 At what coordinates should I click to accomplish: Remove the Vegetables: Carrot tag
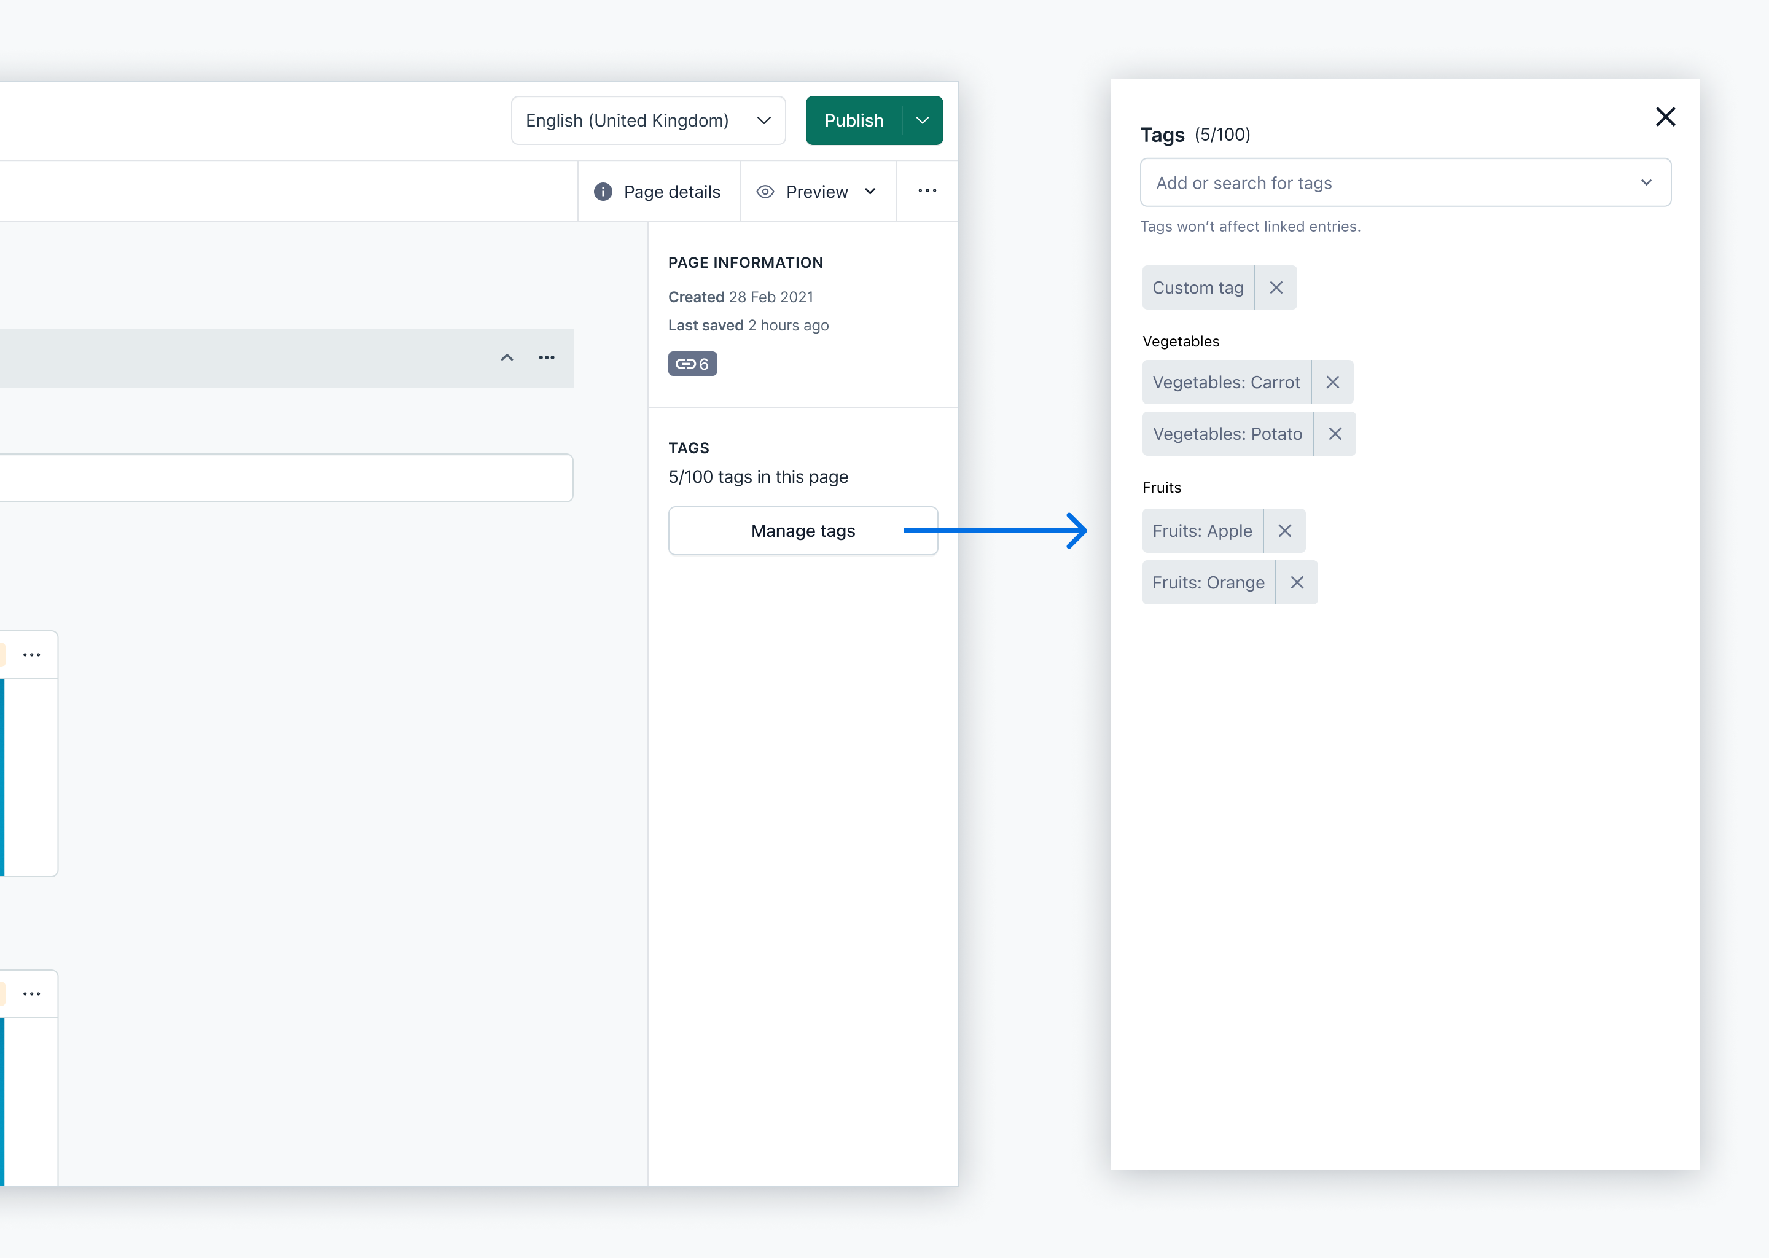pyautogui.click(x=1332, y=382)
